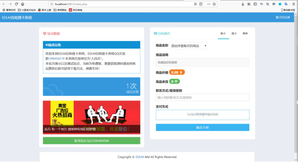Click the speaker icon in 站点公告 header
298x162 pixels.
(47, 45)
